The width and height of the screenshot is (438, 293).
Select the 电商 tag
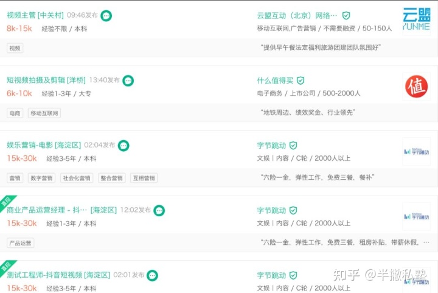click(15, 113)
